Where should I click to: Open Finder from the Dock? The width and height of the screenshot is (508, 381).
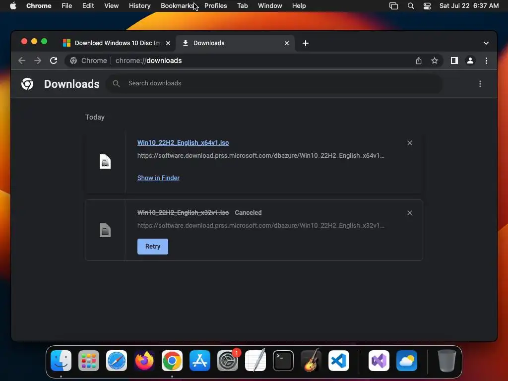click(61, 361)
